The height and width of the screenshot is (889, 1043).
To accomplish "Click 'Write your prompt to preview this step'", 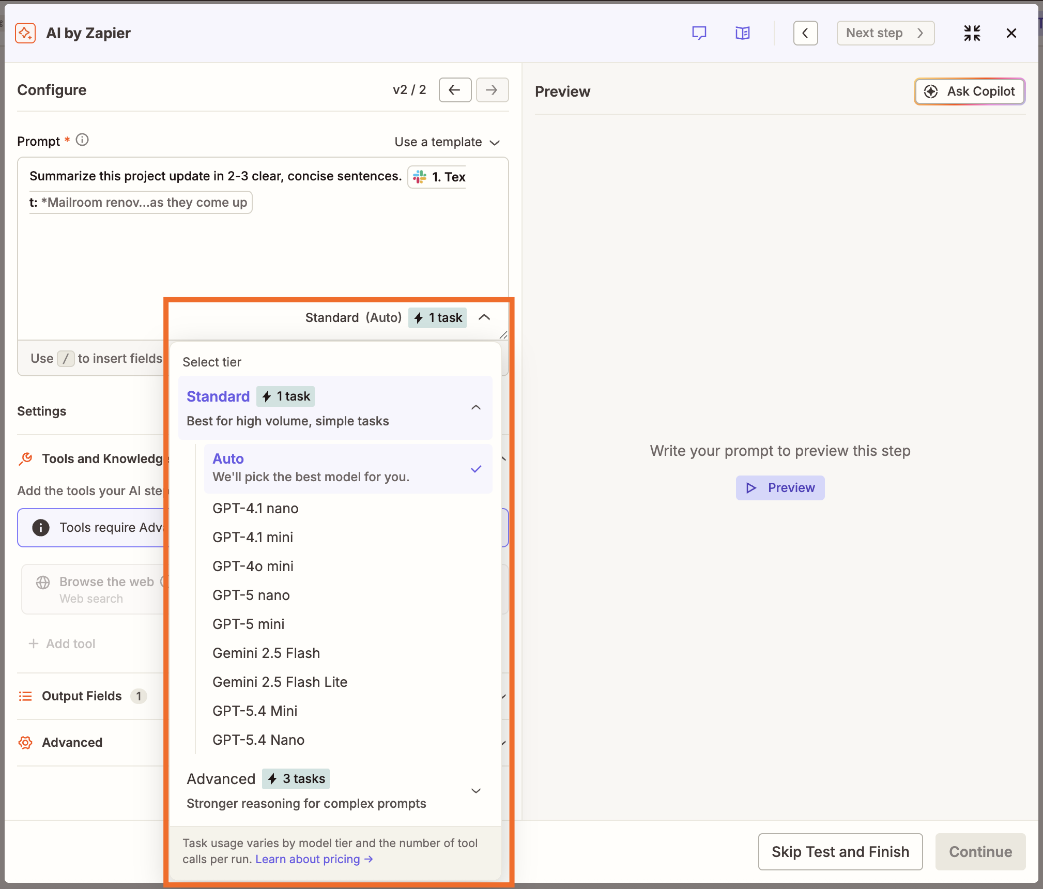I will pos(780,451).
